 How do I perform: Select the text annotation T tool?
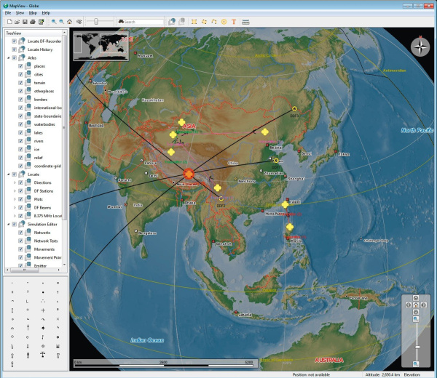(x=234, y=22)
